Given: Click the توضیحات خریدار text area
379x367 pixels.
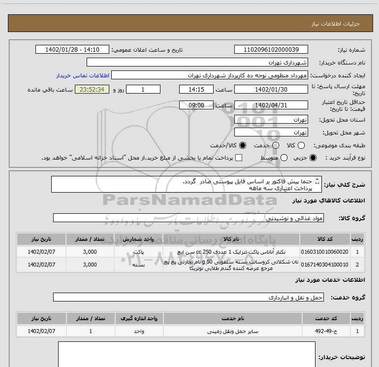Looking at the screenshot, I should pos(187,354).
